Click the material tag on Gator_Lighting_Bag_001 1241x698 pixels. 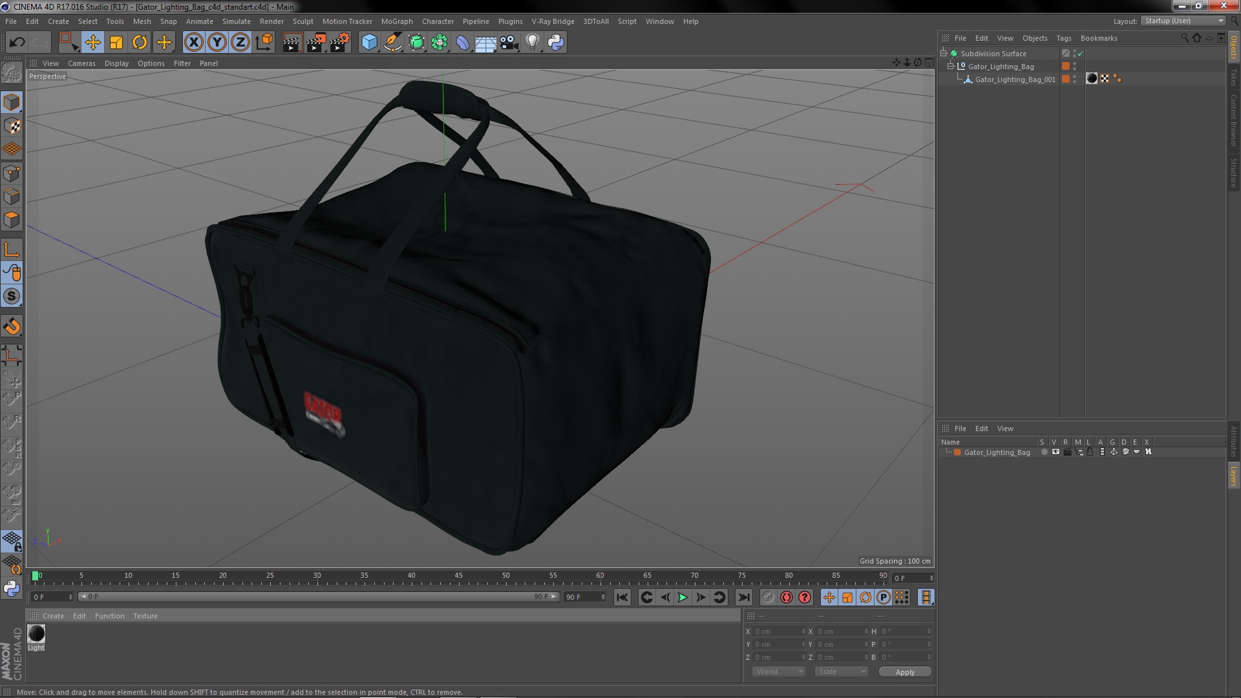1092,79
